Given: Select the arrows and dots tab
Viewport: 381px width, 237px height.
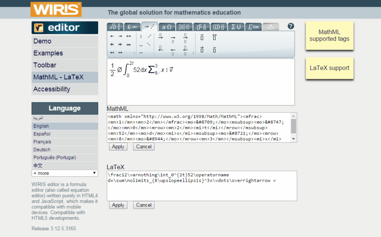Looking at the screenshot, I should coord(149,27).
